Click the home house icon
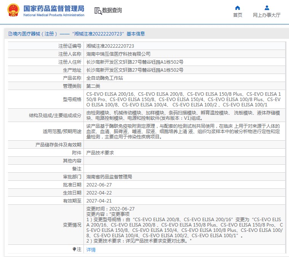This screenshot has width=289, height=257. (x=238, y=8)
